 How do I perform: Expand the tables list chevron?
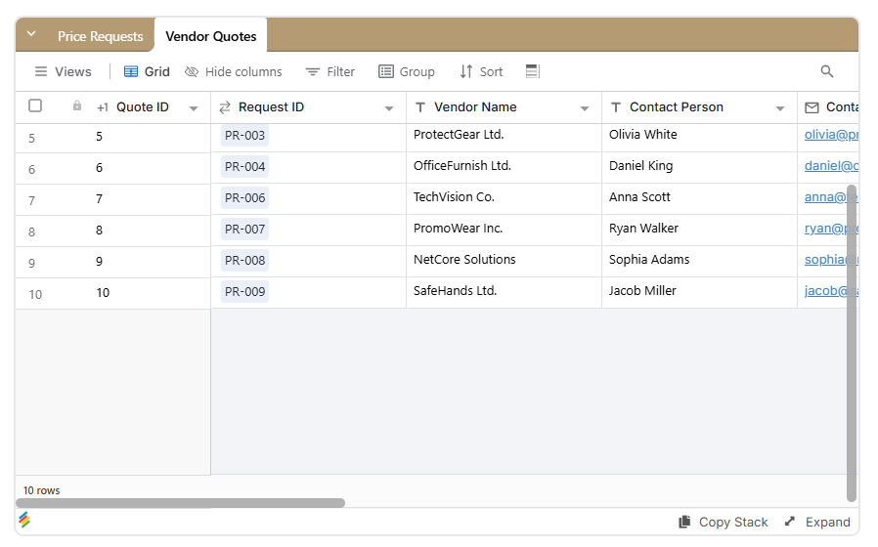tap(31, 34)
